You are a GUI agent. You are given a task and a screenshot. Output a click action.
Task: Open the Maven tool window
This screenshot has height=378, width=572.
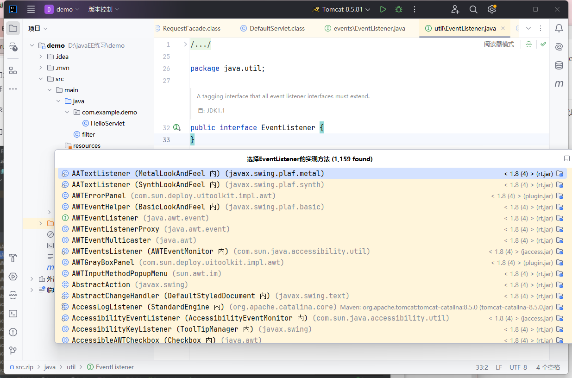pyautogui.click(x=559, y=84)
